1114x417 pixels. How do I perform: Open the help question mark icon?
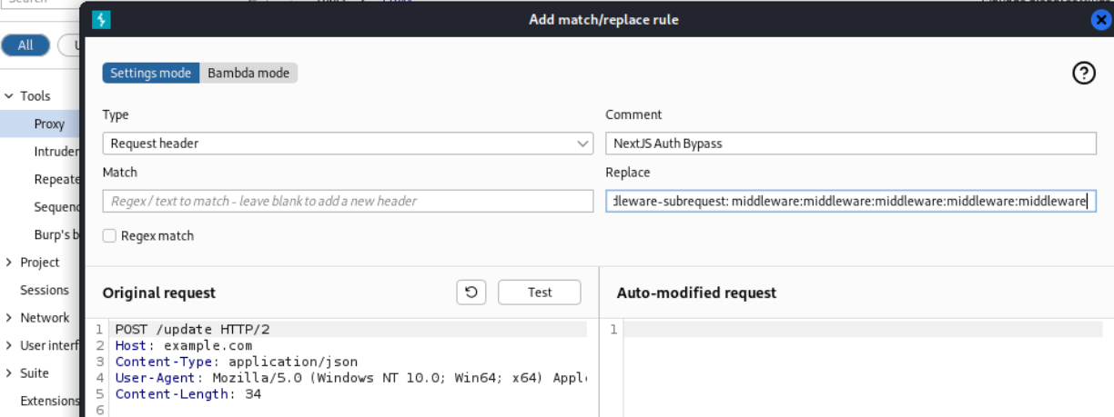[1084, 74]
